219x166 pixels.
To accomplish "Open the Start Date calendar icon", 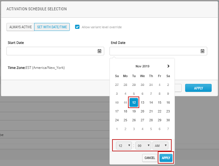I will click(99, 51).
